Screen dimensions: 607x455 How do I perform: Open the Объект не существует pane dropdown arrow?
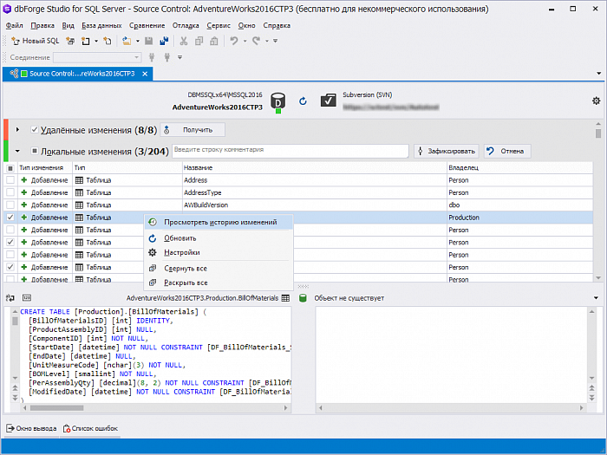[x=597, y=298]
